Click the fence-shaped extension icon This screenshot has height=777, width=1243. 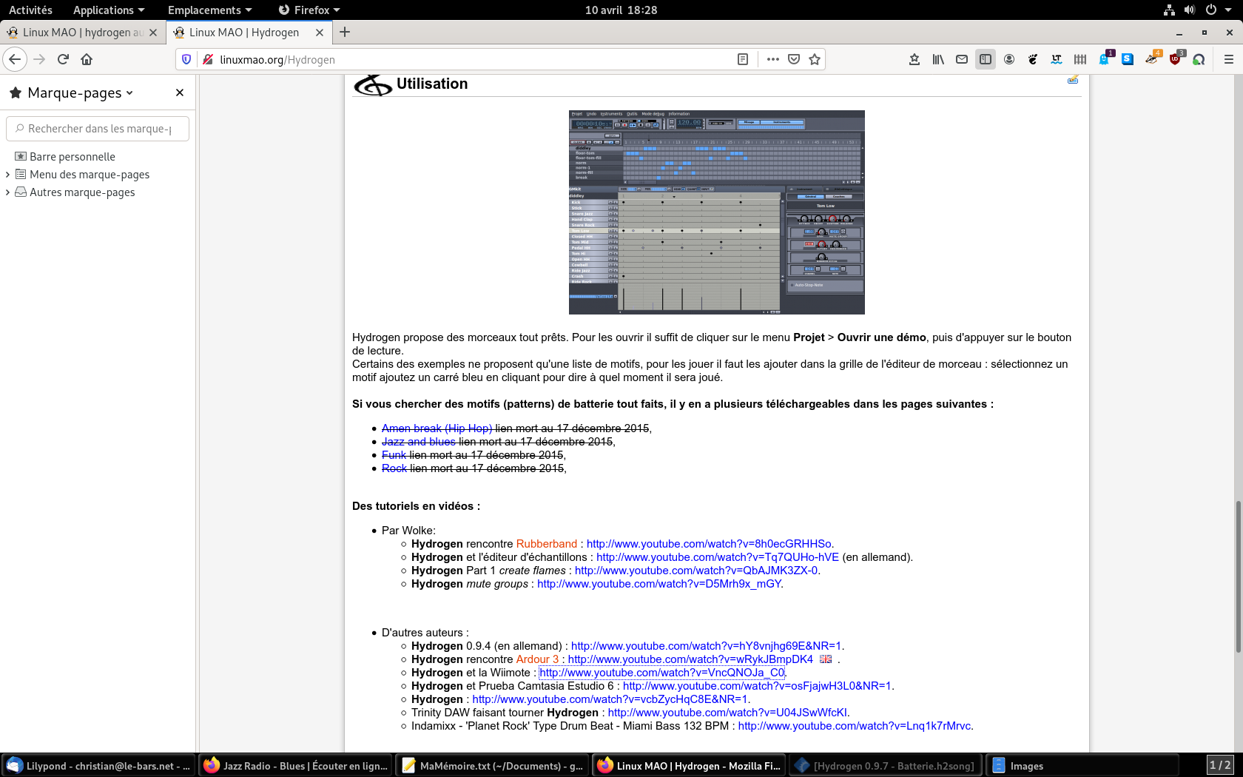click(1080, 59)
